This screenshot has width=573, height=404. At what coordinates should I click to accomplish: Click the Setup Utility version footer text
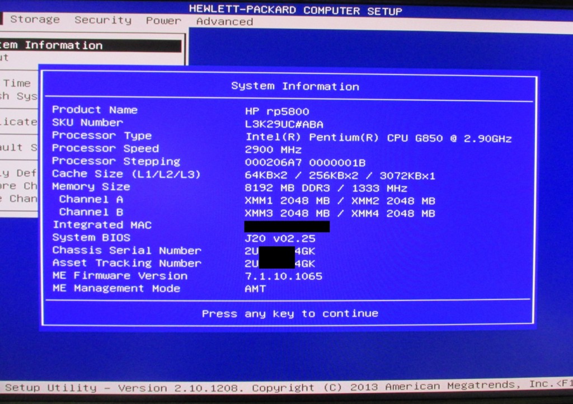point(124,388)
